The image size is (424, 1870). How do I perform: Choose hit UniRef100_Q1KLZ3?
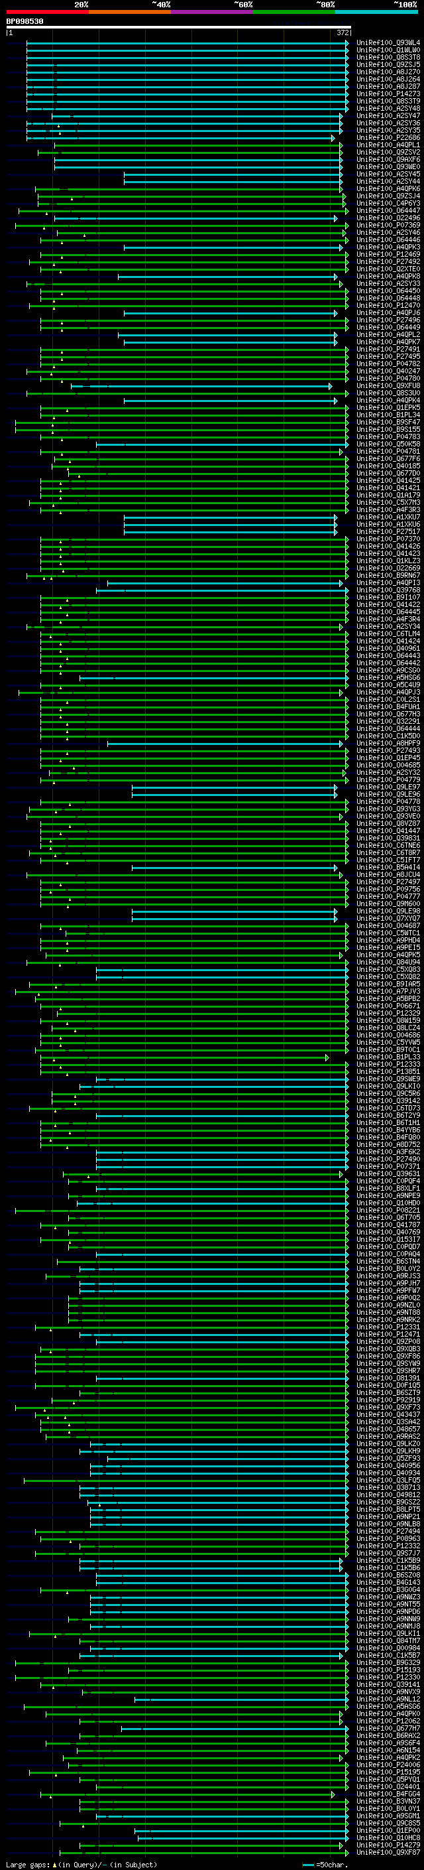click(388, 561)
